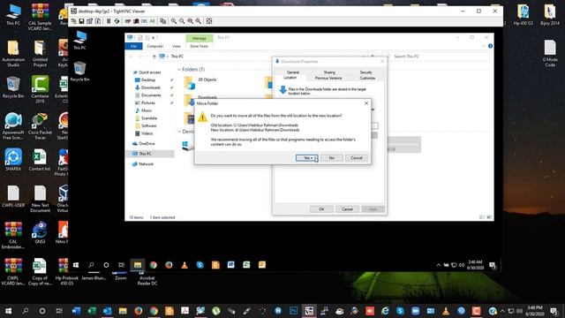Select the Location tab in Downloads Properties
This screenshot has width=565, height=318.
click(x=290, y=78)
